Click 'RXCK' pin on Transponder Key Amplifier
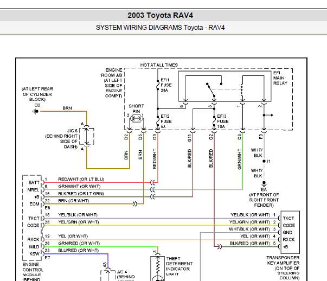327x281 pixels. point(288,239)
